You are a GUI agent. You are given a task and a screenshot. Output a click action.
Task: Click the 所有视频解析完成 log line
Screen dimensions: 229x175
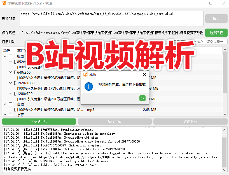[17, 169]
